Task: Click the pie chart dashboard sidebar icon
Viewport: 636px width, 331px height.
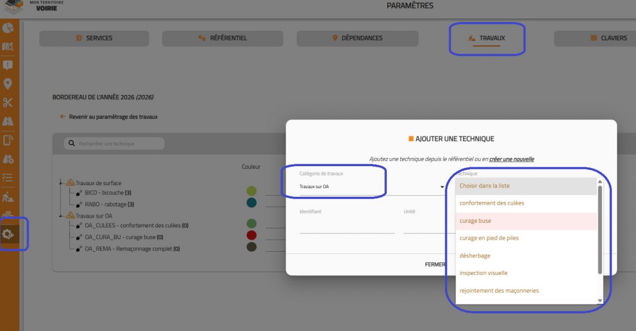Action: pos(8,28)
